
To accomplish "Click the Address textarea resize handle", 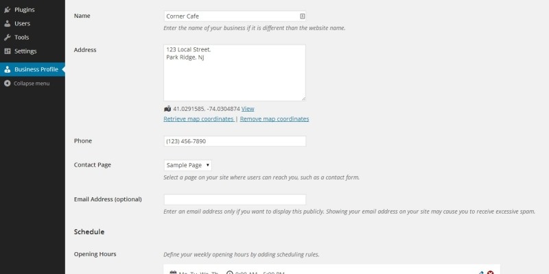I will 303,98.
